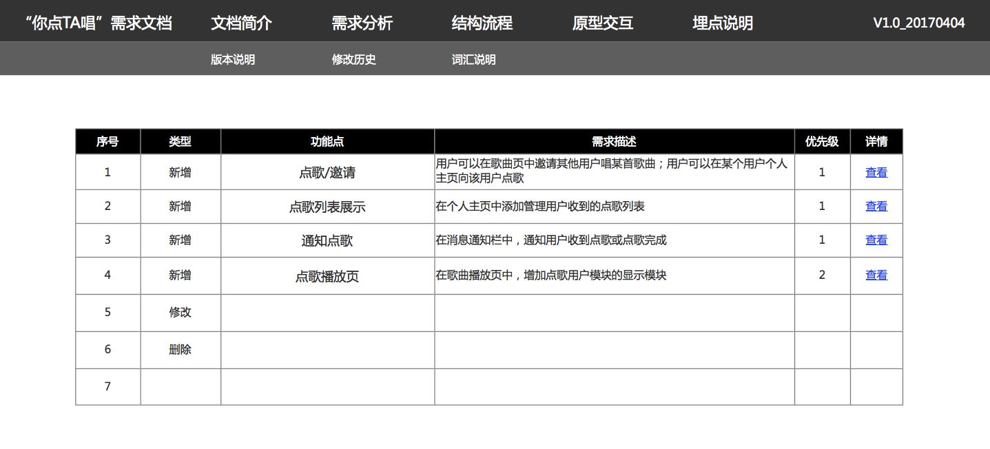Screen dimensions: 990x449
Task: Click the 功能点 column header
Action: (327, 141)
